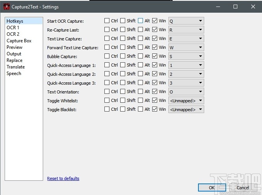Enable Ctrl for Bubble Capture
Image resolution: width=262 pixels, height=195 pixels.
(107, 56)
